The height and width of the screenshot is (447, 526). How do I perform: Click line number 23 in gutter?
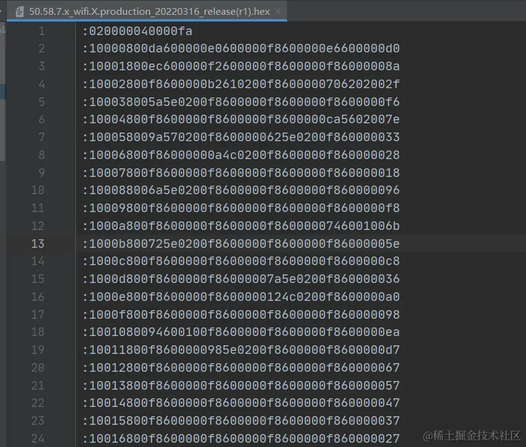click(38, 421)
